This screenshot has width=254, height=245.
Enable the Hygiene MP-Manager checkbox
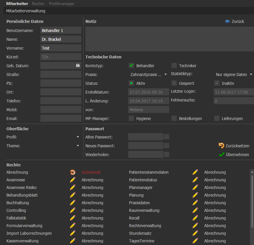131,119
